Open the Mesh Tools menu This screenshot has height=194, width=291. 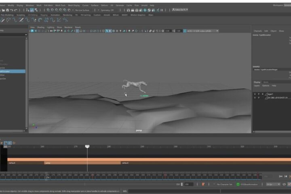pos(60,5)
